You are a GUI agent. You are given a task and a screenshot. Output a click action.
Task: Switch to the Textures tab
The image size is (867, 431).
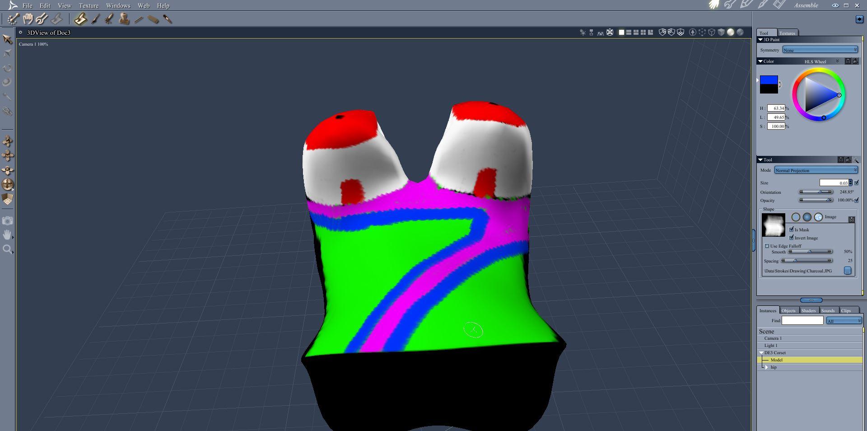pos(787,33)
